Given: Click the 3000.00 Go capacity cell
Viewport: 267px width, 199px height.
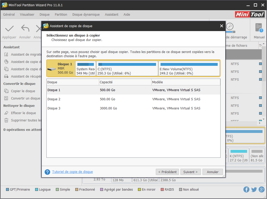Looking at the screenshot, I should pos(109,108).
